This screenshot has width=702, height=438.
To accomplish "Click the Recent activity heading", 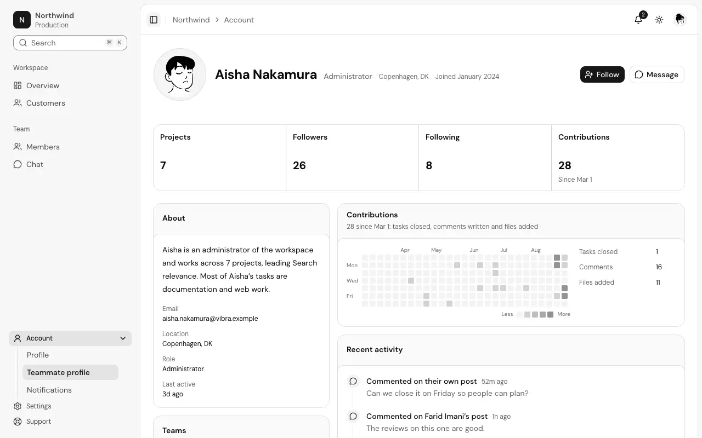I will pos(375,349).
